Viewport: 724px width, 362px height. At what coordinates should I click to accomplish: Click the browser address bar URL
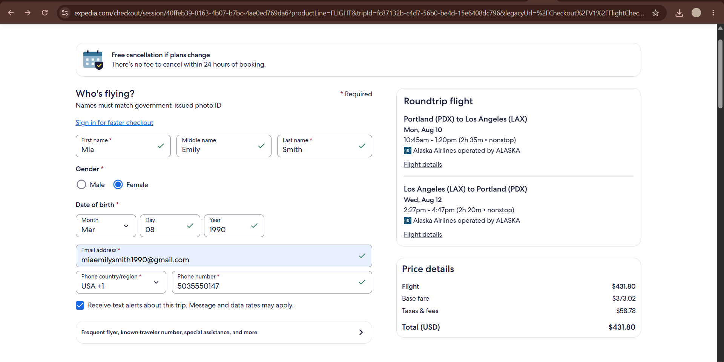tap(359, 13)
